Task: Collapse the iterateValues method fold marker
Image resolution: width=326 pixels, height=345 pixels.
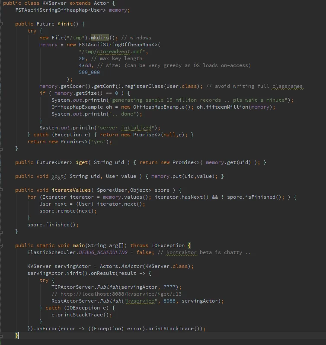Action: pos(1,190)
